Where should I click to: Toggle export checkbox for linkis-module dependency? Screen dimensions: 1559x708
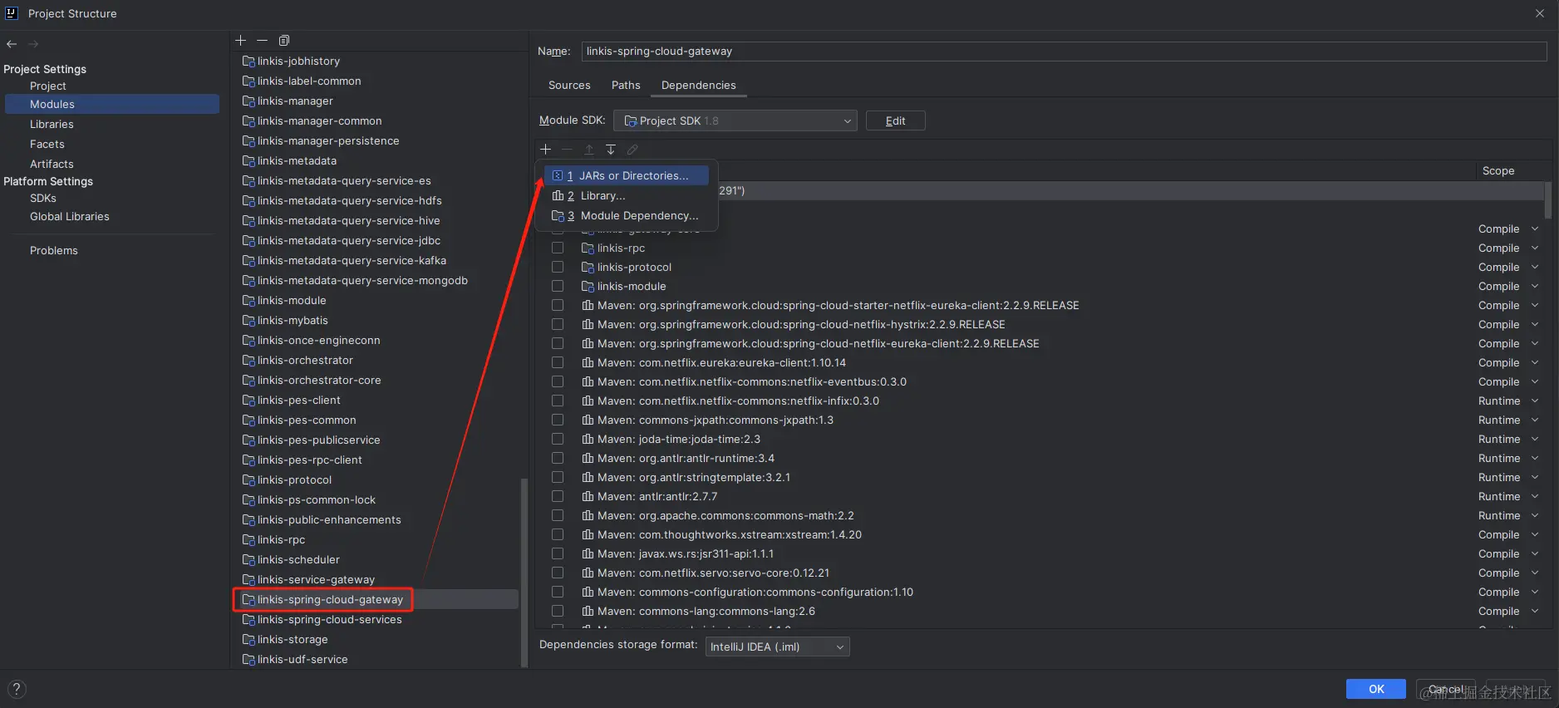[x=558, y=287]
